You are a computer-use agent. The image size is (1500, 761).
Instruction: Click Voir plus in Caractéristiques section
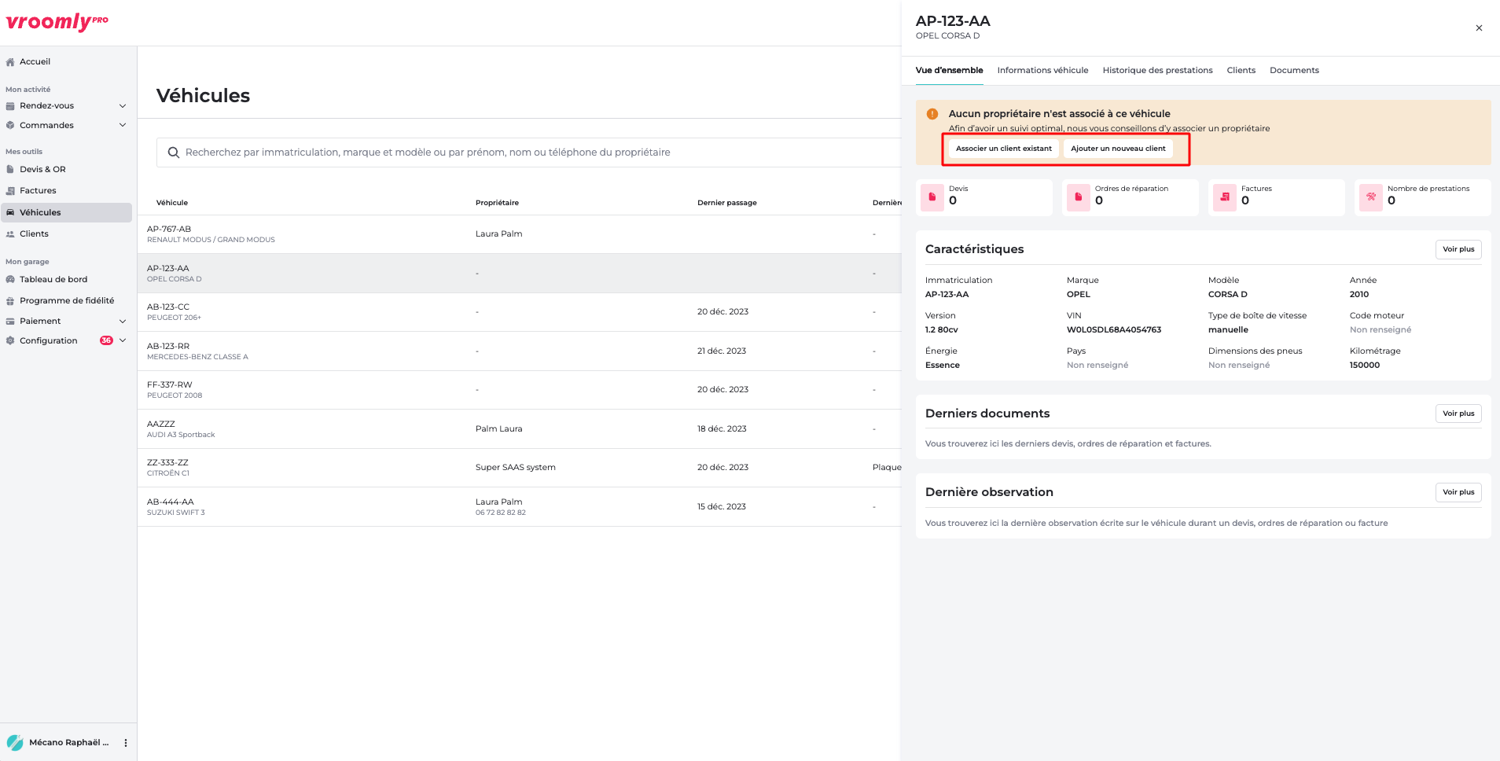click(x=1458, y=249)
